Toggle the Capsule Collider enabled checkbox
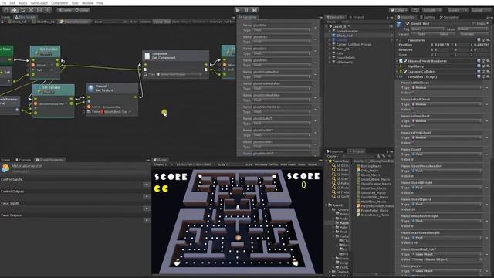The image size is (494, 278). (x=405, y=72)
